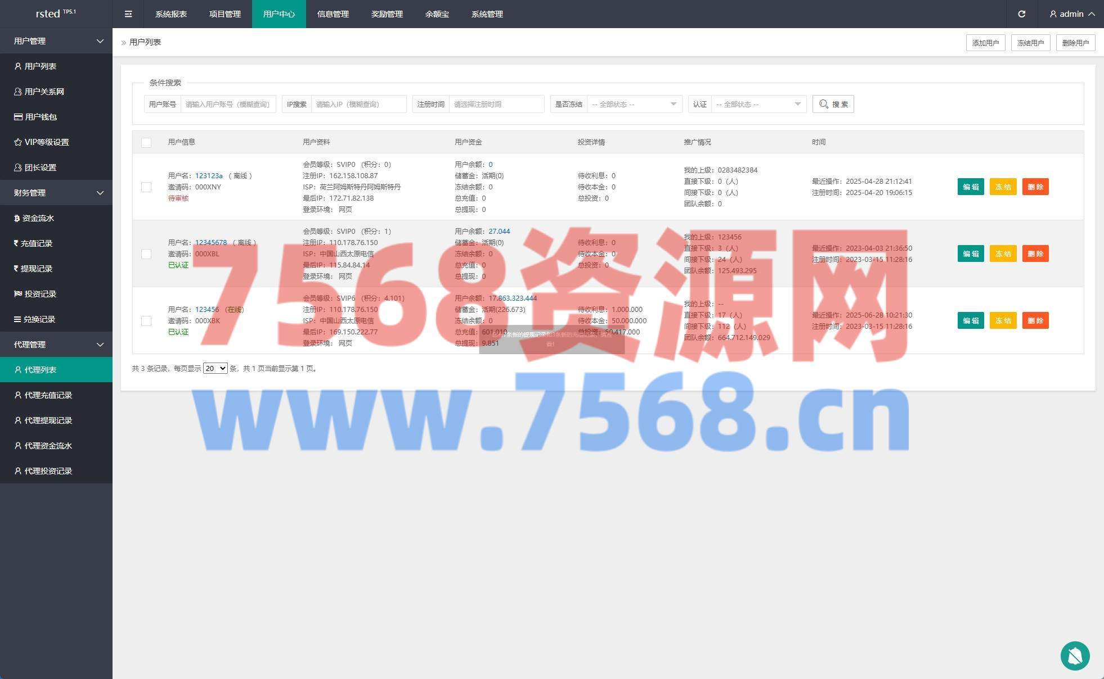
Task: Open the 是否冻结 status dropdown
Action: (x=634, y=104)
